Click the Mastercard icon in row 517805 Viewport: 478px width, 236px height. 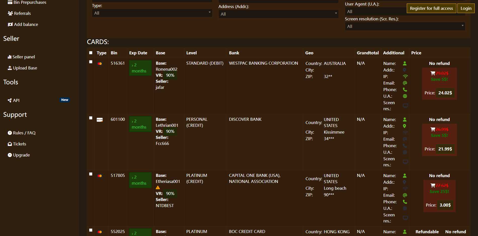pos(100,176)
